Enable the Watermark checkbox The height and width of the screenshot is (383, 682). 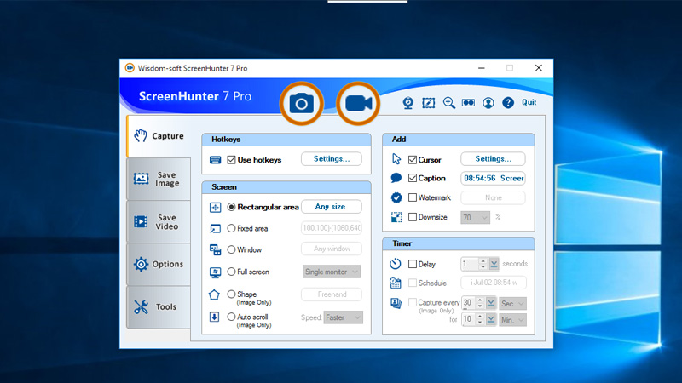click(x=413, y=197)
